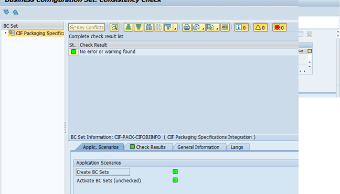Switch to the General Information tab
This screenshot has width=340, height=194.
(x=198, y=147)
